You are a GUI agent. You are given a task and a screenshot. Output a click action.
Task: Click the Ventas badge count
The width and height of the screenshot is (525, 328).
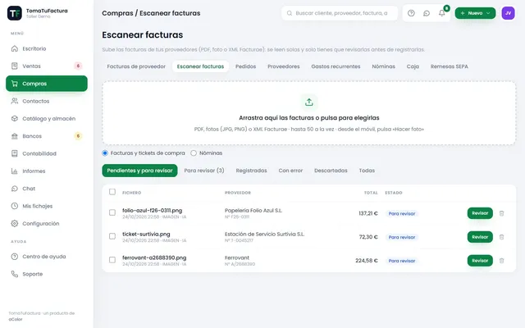(78, 66)
